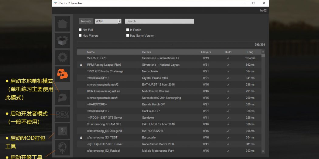Screen dimensions: 319x159
Task: Minimize the rFactor 2 Launcher window
Action: coord(244,3)
